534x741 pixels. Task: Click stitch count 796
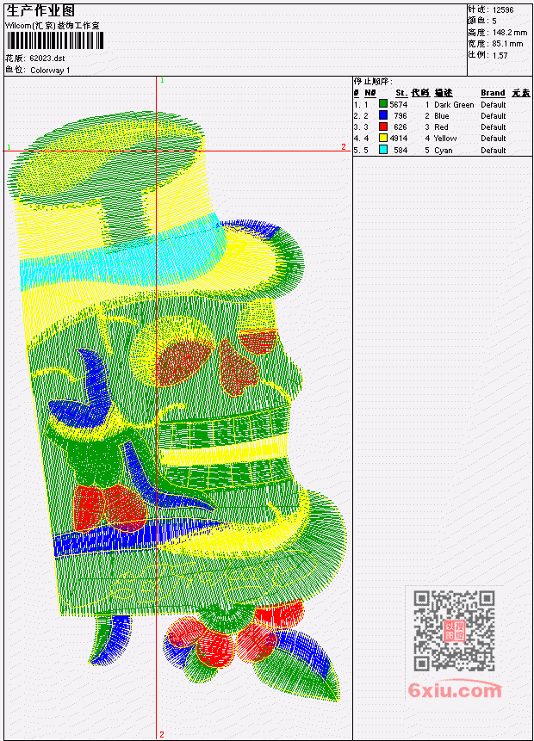pyautogui.click(x=400, y=116)
